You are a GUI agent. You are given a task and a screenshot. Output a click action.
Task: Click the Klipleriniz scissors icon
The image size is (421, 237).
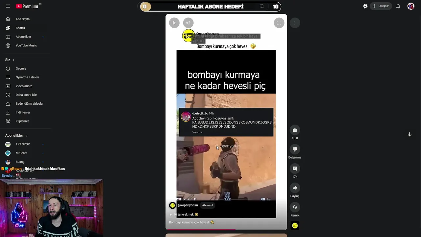(x=8, y=121)
